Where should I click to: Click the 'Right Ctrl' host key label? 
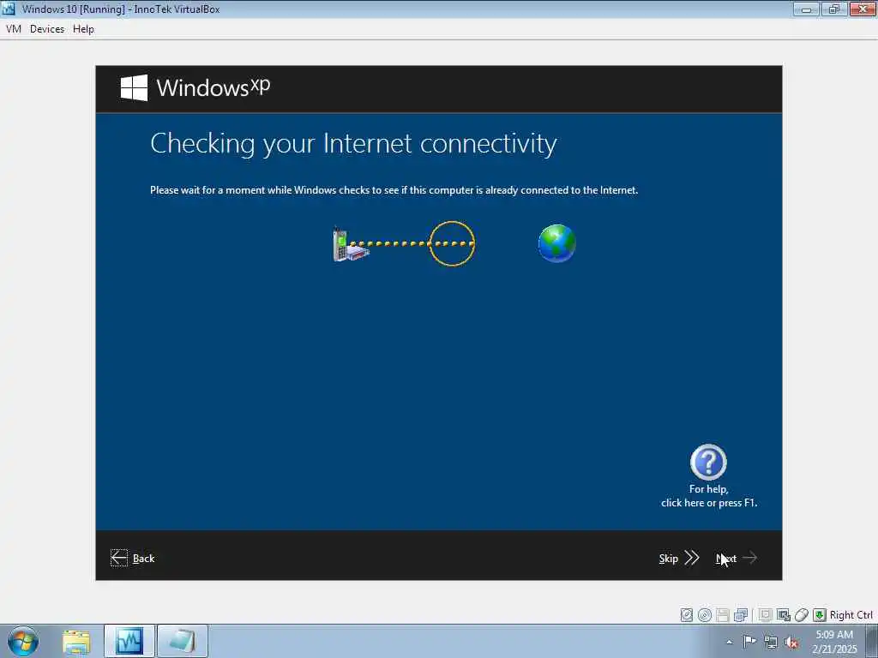(x=851, y=615)
